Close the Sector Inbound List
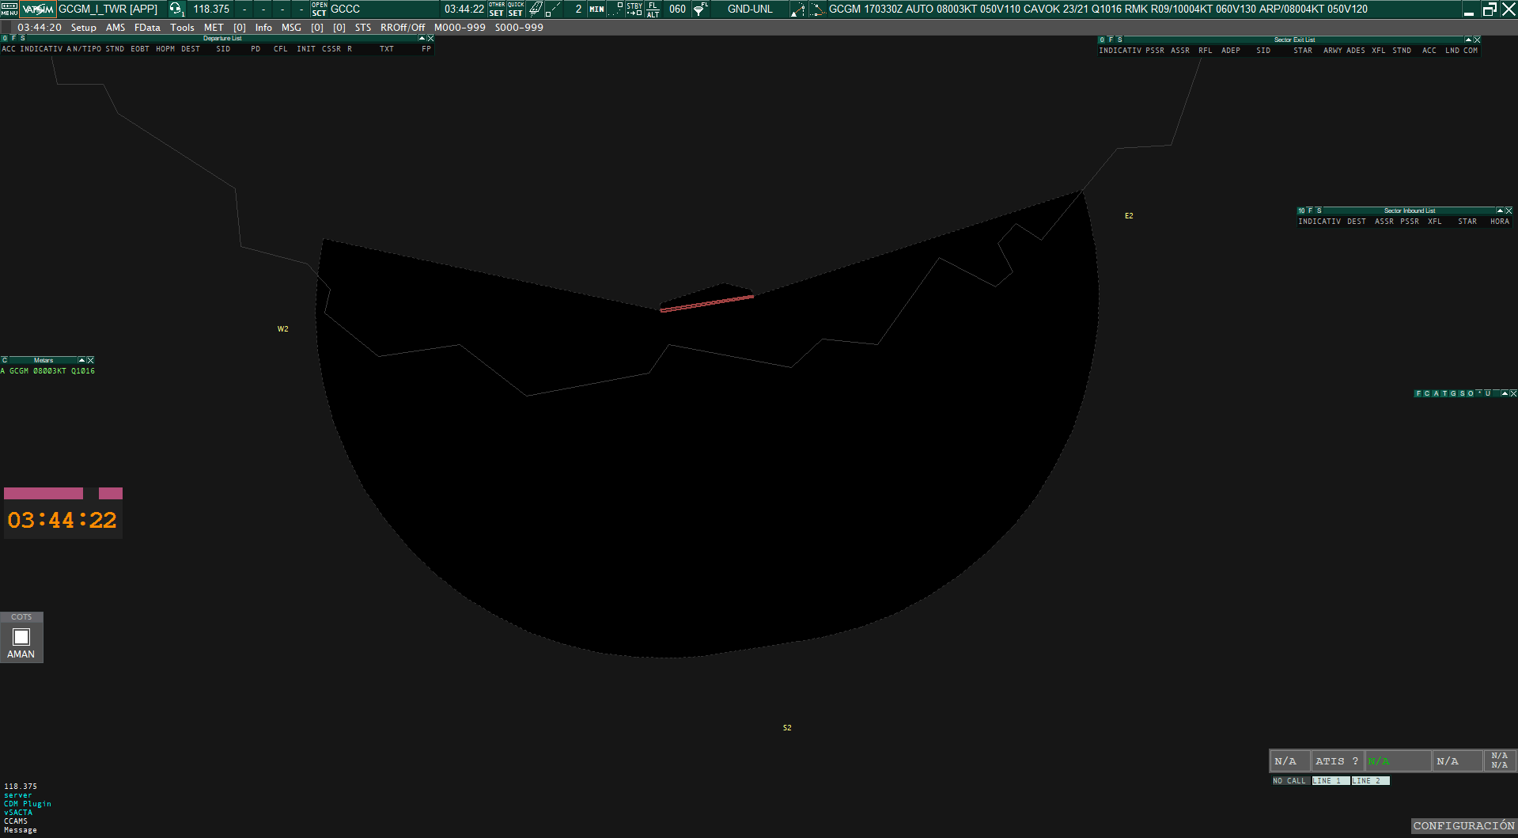Viewport: 1518px width, 838px height. coord(1509,210)
